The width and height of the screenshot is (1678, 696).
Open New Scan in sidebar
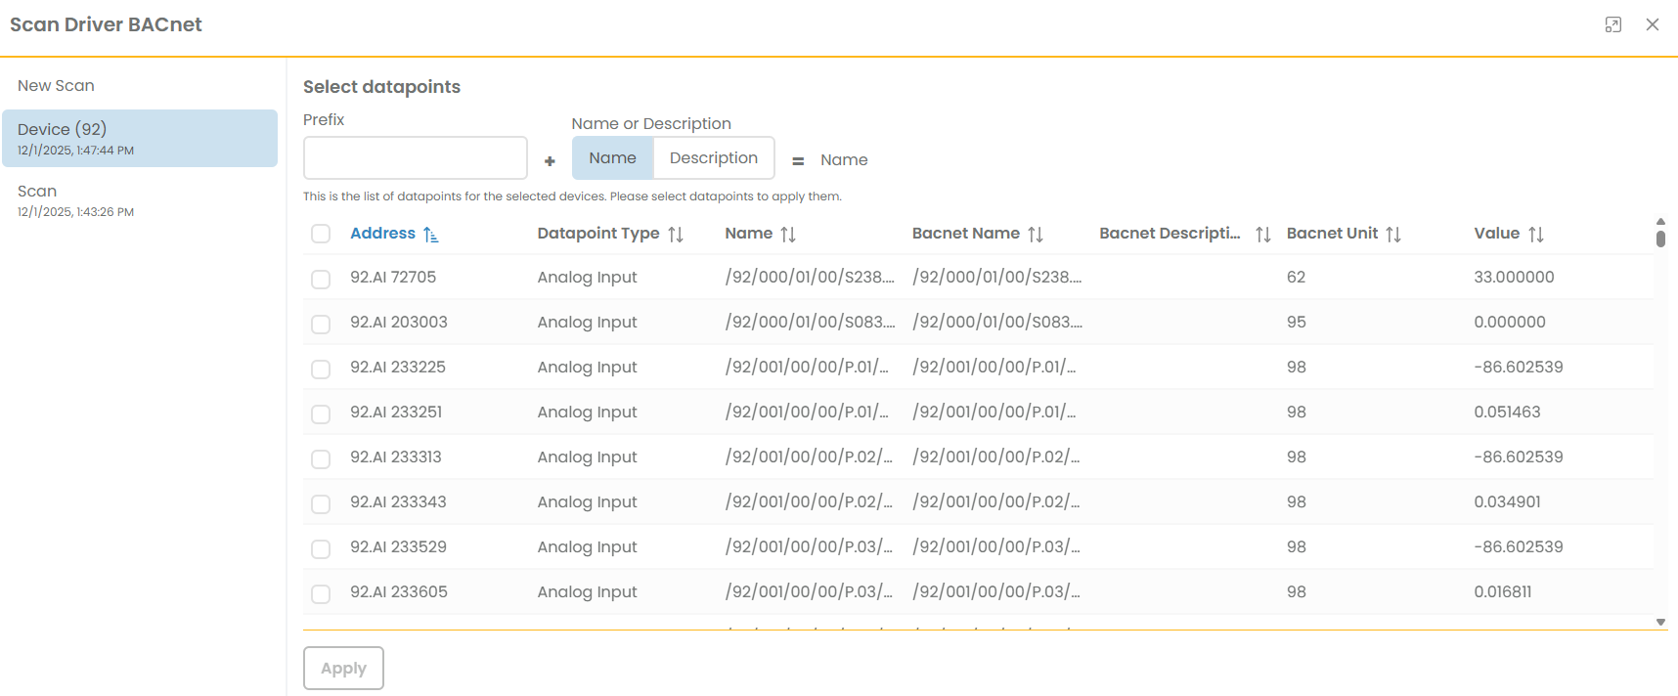tap(56, 86)
